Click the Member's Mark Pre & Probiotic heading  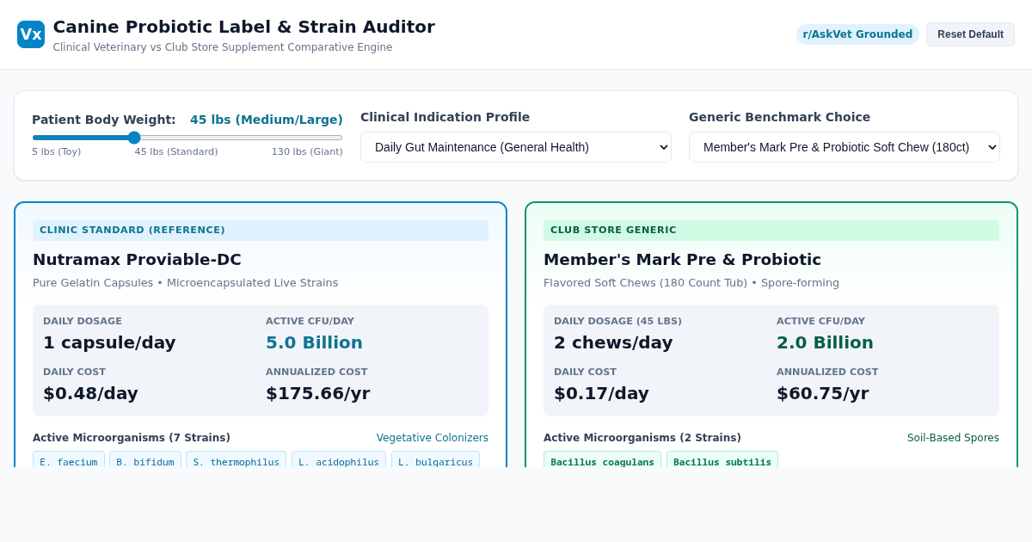pyautogui.click(x=682, y=259)
